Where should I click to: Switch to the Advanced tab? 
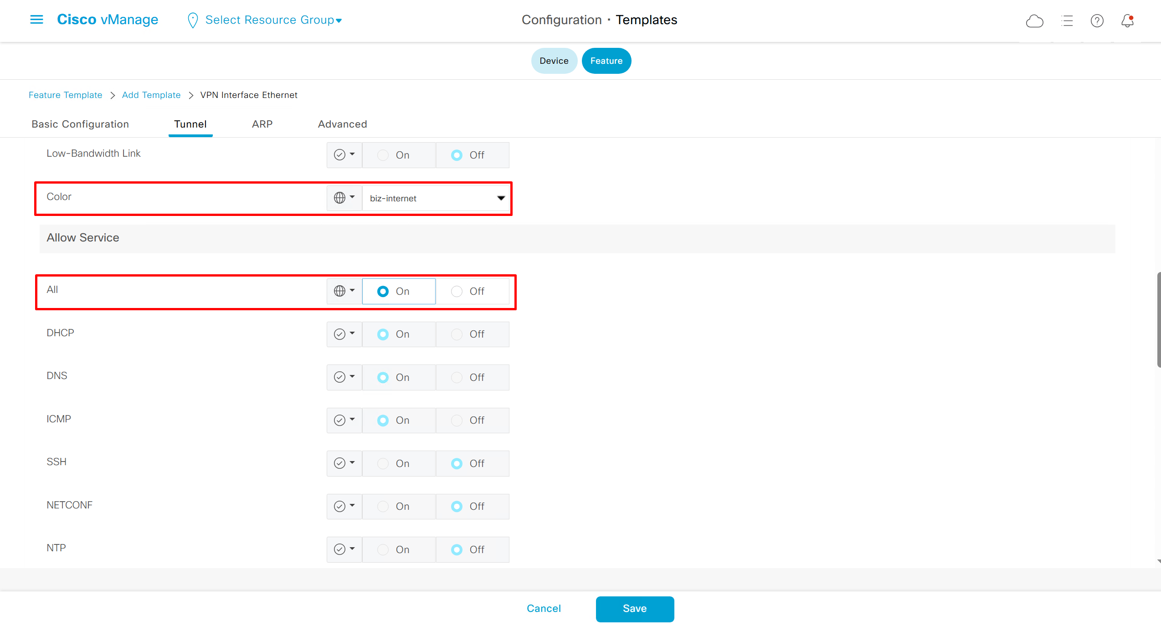tap(342, 124)
